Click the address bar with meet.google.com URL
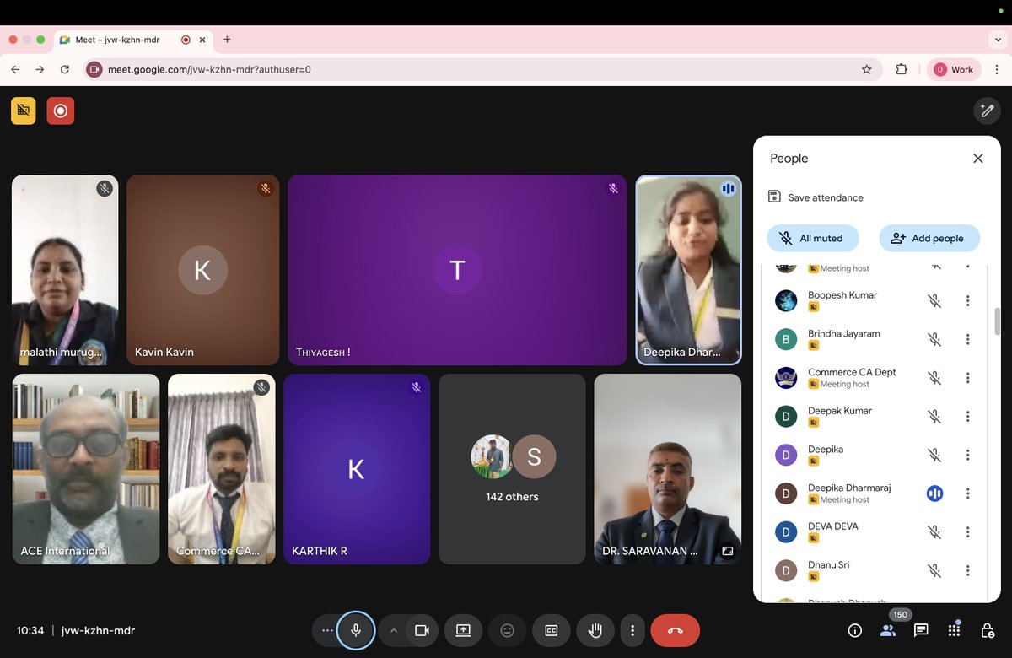The width and height of the screenshot is (1012, 658). click(x=483, y=69)
